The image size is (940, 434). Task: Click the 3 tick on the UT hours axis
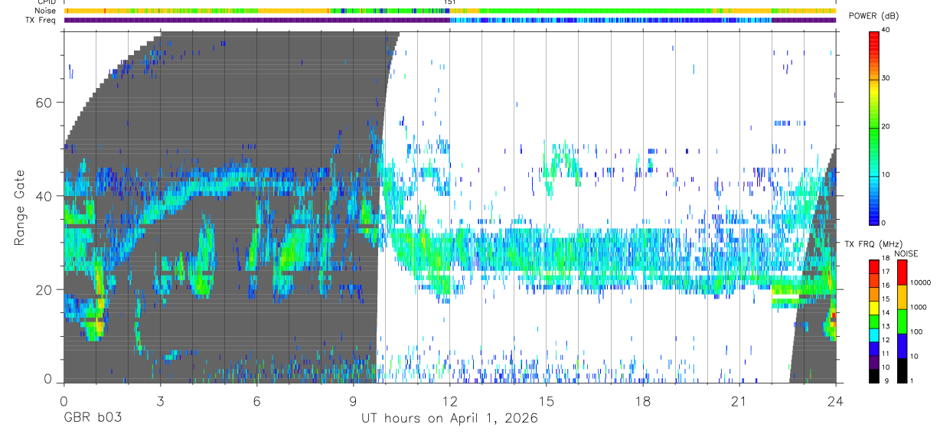coord(160,401)
